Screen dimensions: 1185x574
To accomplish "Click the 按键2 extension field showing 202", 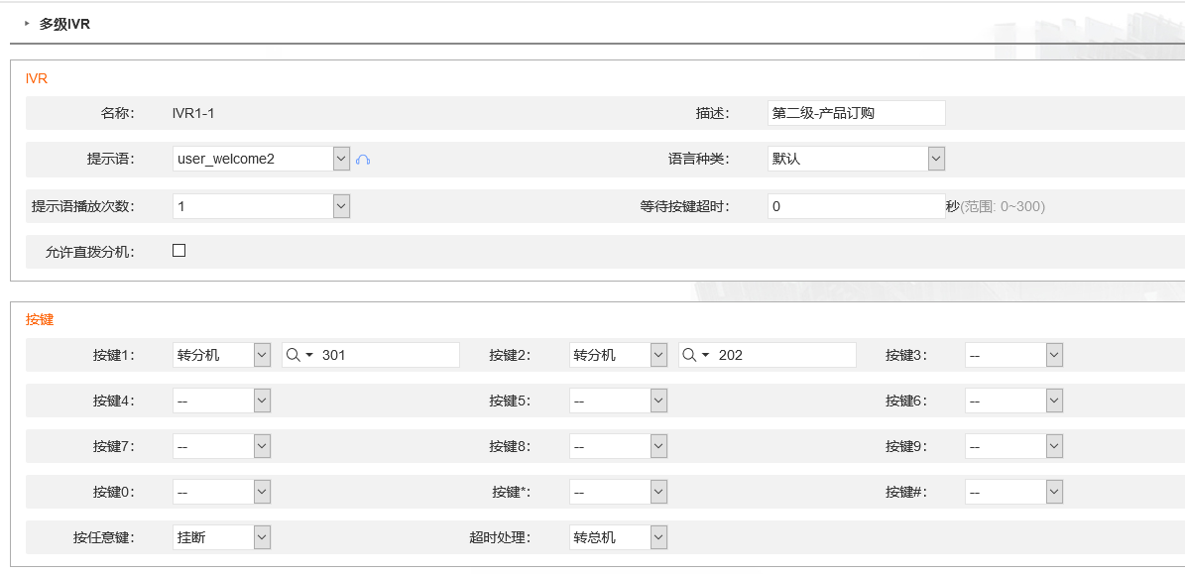I will click(768, 355).
